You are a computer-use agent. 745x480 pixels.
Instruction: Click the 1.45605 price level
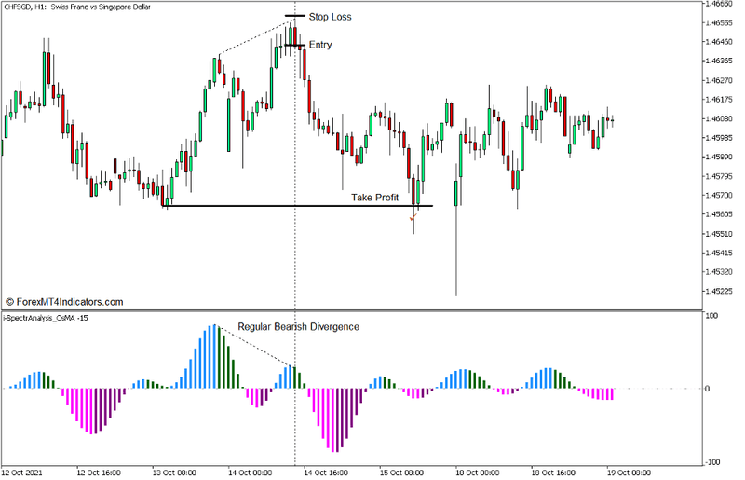[x=719, y=214]
